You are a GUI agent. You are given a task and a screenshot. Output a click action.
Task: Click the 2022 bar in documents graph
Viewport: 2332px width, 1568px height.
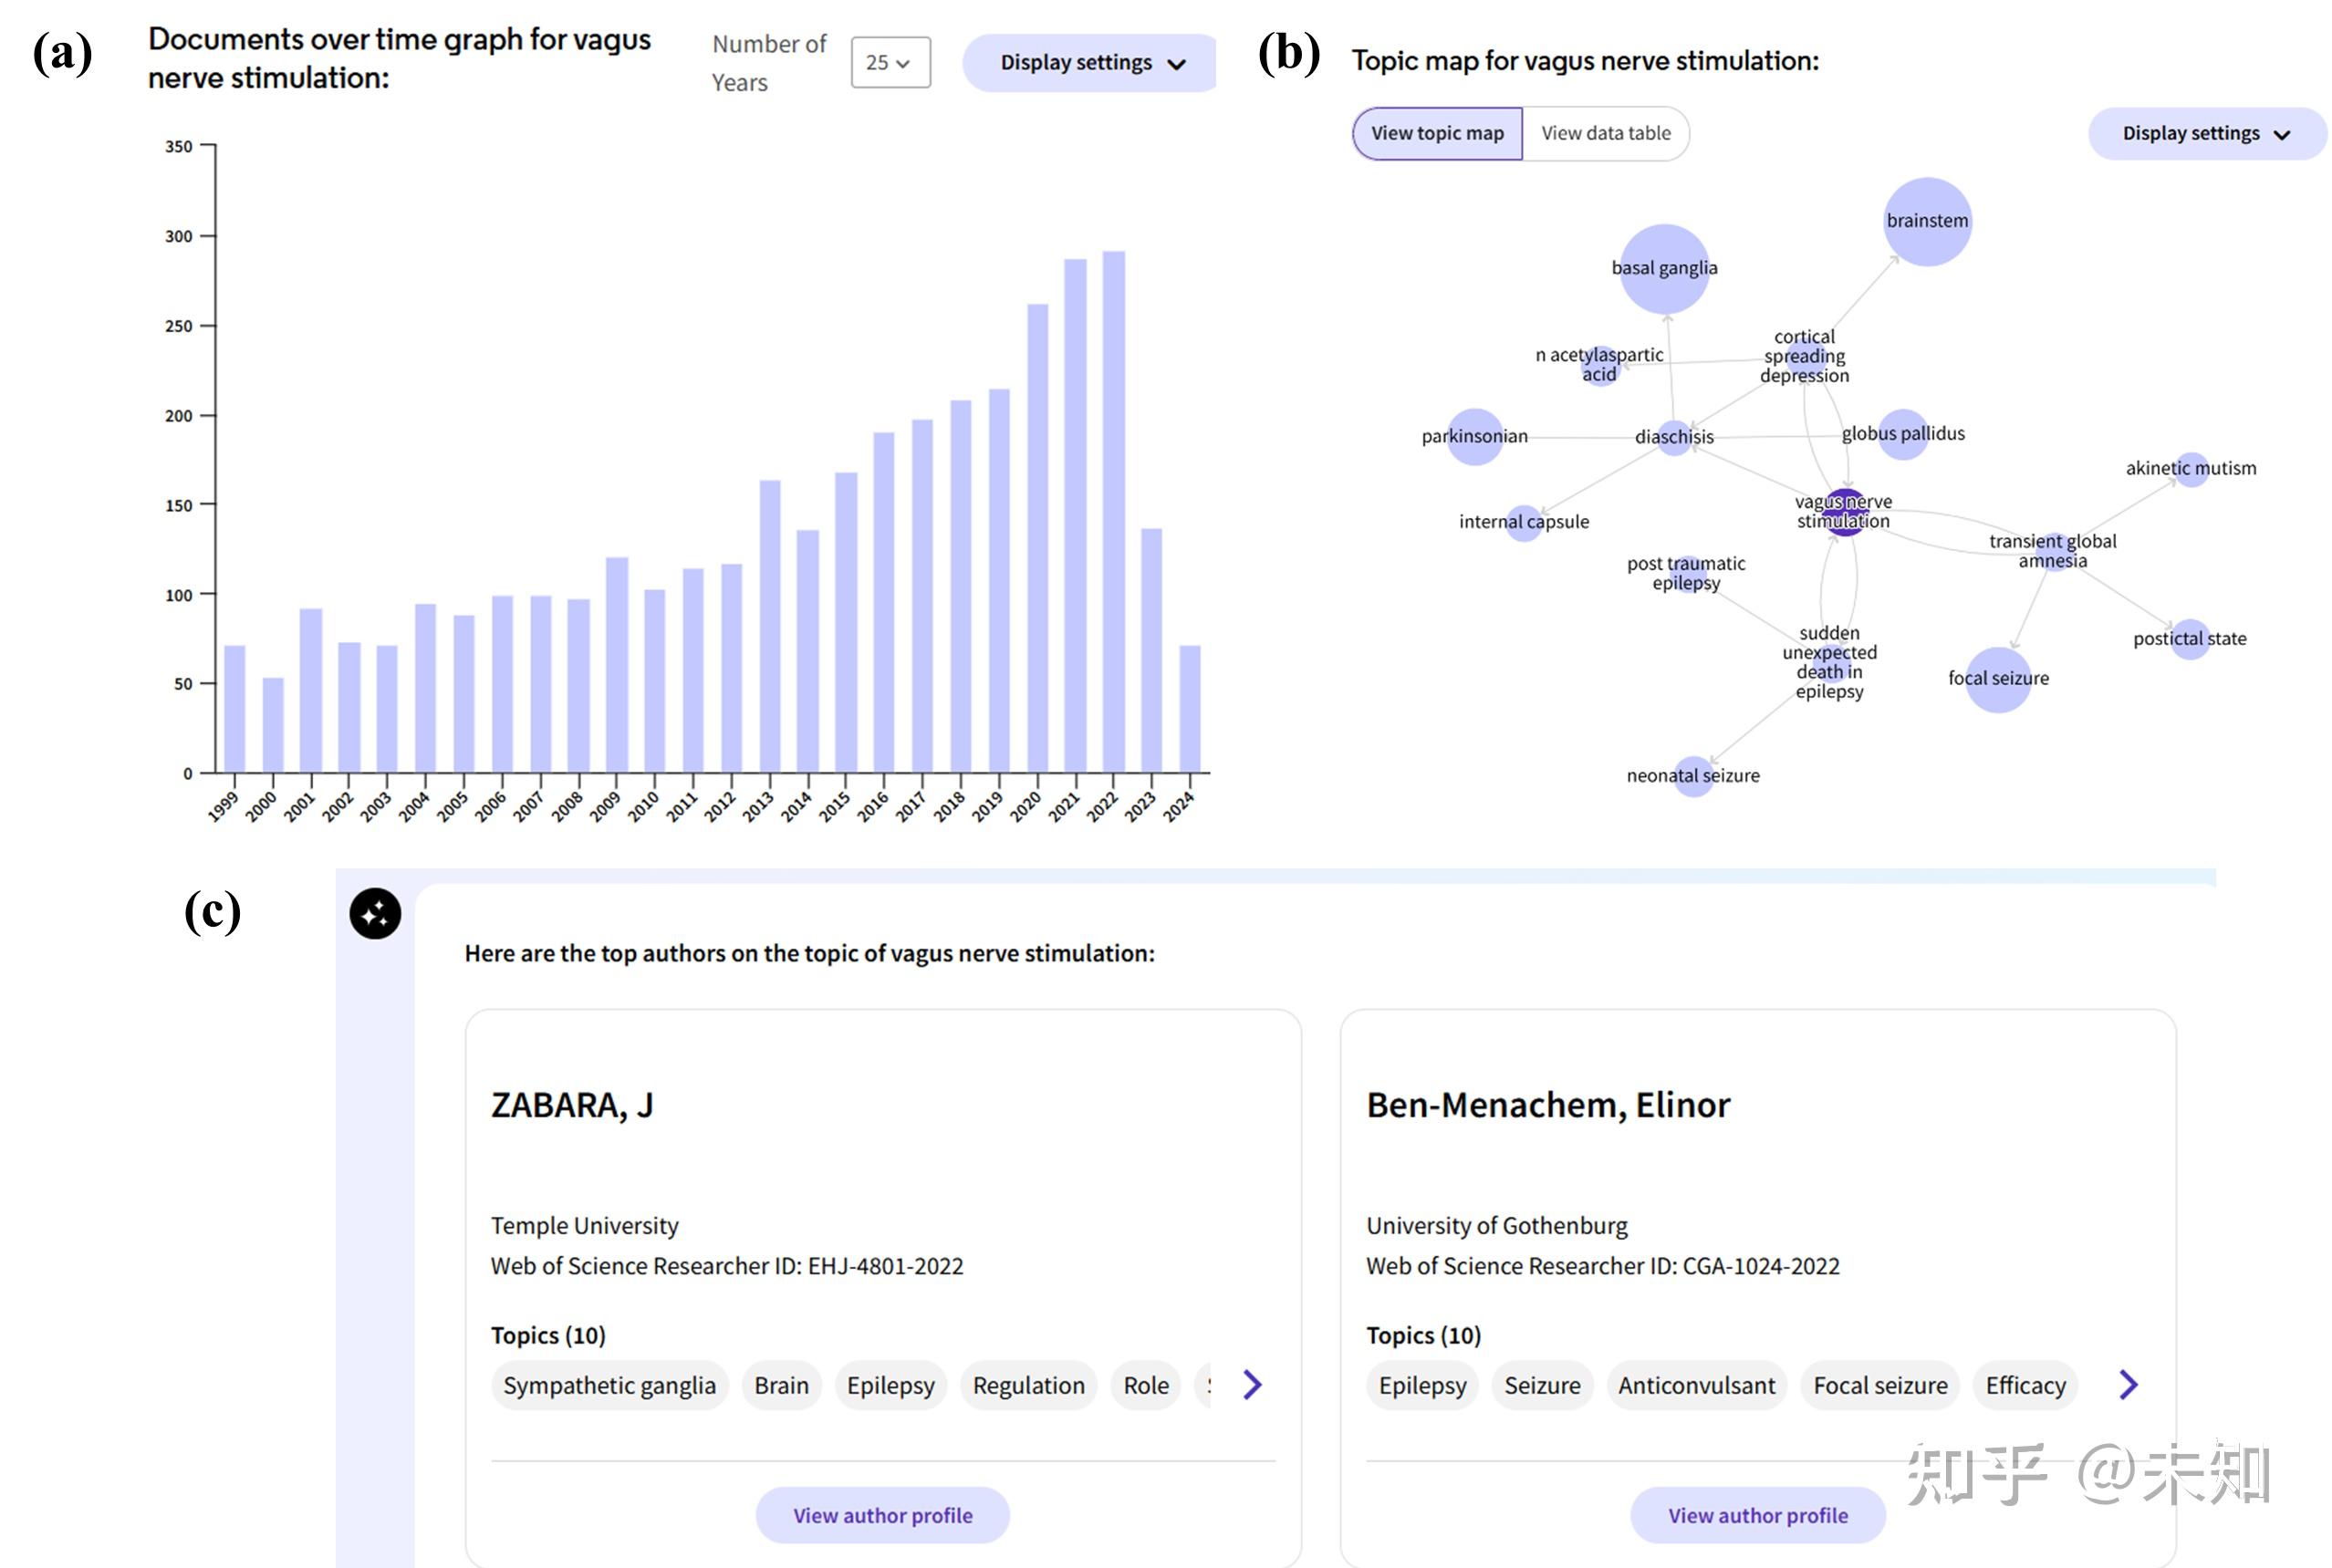pos(1113,510)
